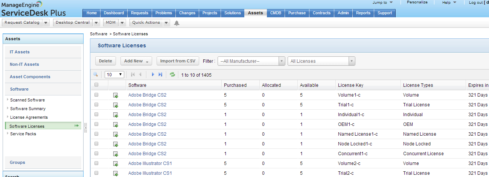Click the license icon for Trial1-c row
The height and width of the screenshot is (177, 489).
pyautogui.click(x=116, y=105)
